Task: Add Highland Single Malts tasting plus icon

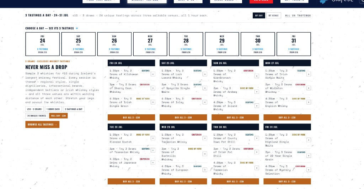Action: [x=309, y=140]
